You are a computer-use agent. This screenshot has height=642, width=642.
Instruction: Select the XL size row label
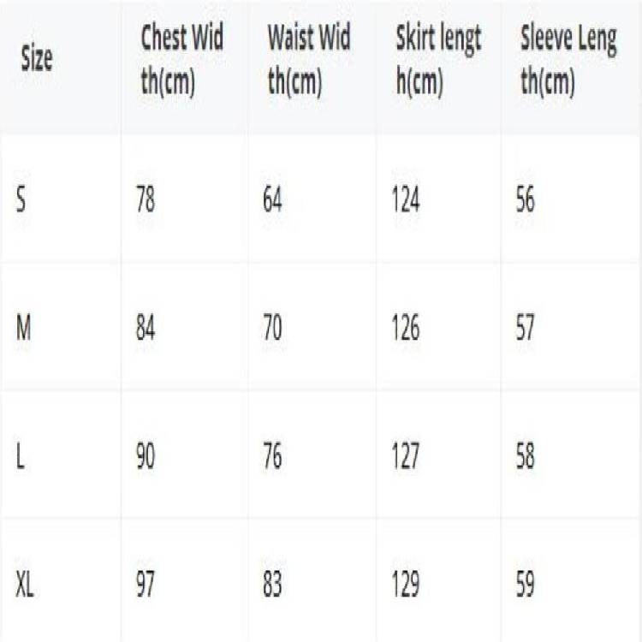coord(25,586)
